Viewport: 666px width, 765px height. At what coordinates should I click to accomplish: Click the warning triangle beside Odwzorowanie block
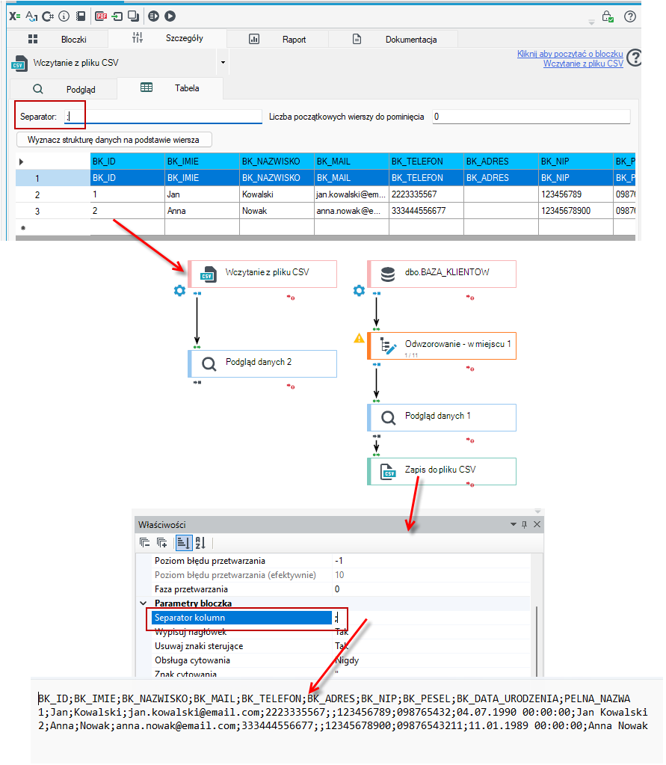tap(359, 338)
